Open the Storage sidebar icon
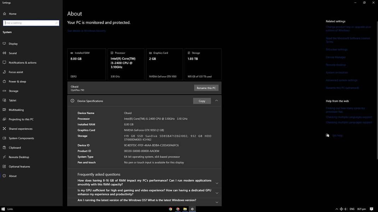Viewport: 378px width, 212px height. [4, 91]
